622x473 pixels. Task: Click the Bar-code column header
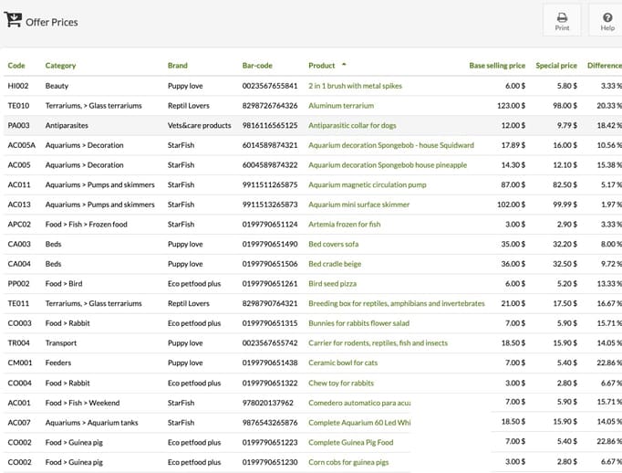coord(257,66)
